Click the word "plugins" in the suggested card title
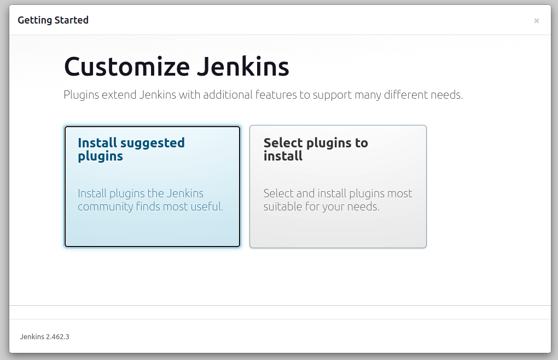 (x=100, y=156)
